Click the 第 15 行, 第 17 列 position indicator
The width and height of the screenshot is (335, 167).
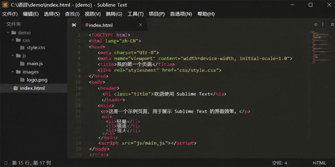[x=31, y=163]
